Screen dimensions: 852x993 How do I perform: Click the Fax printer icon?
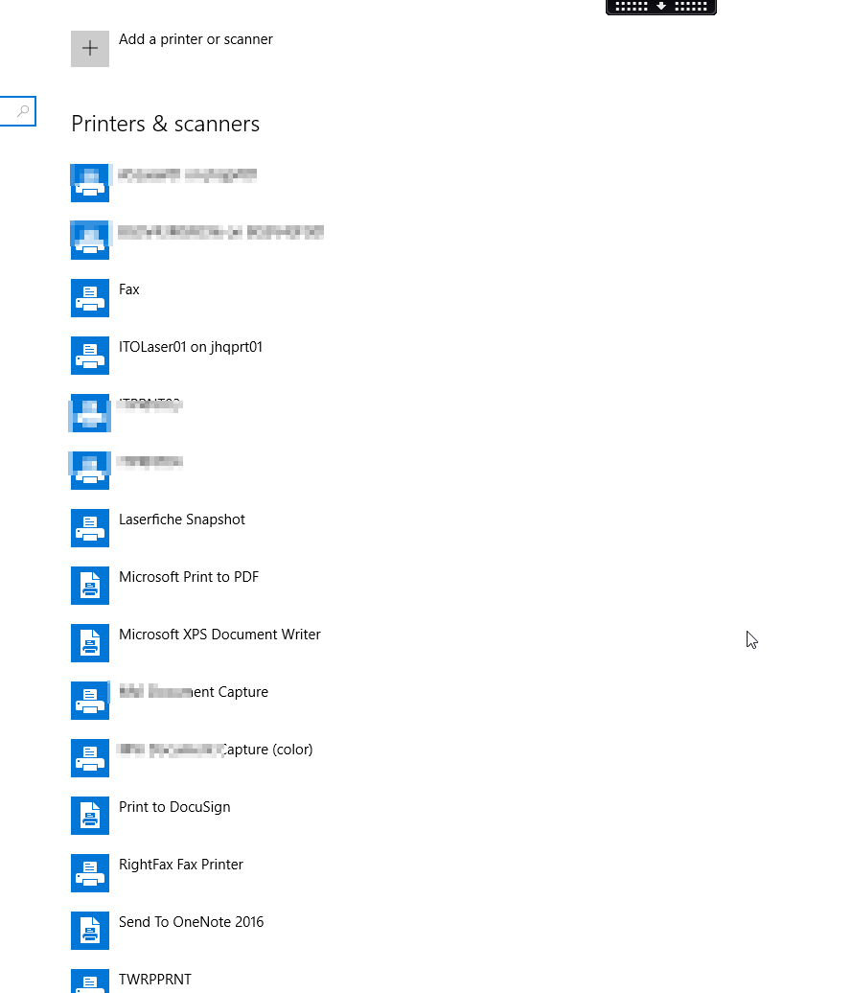point(90,298)
